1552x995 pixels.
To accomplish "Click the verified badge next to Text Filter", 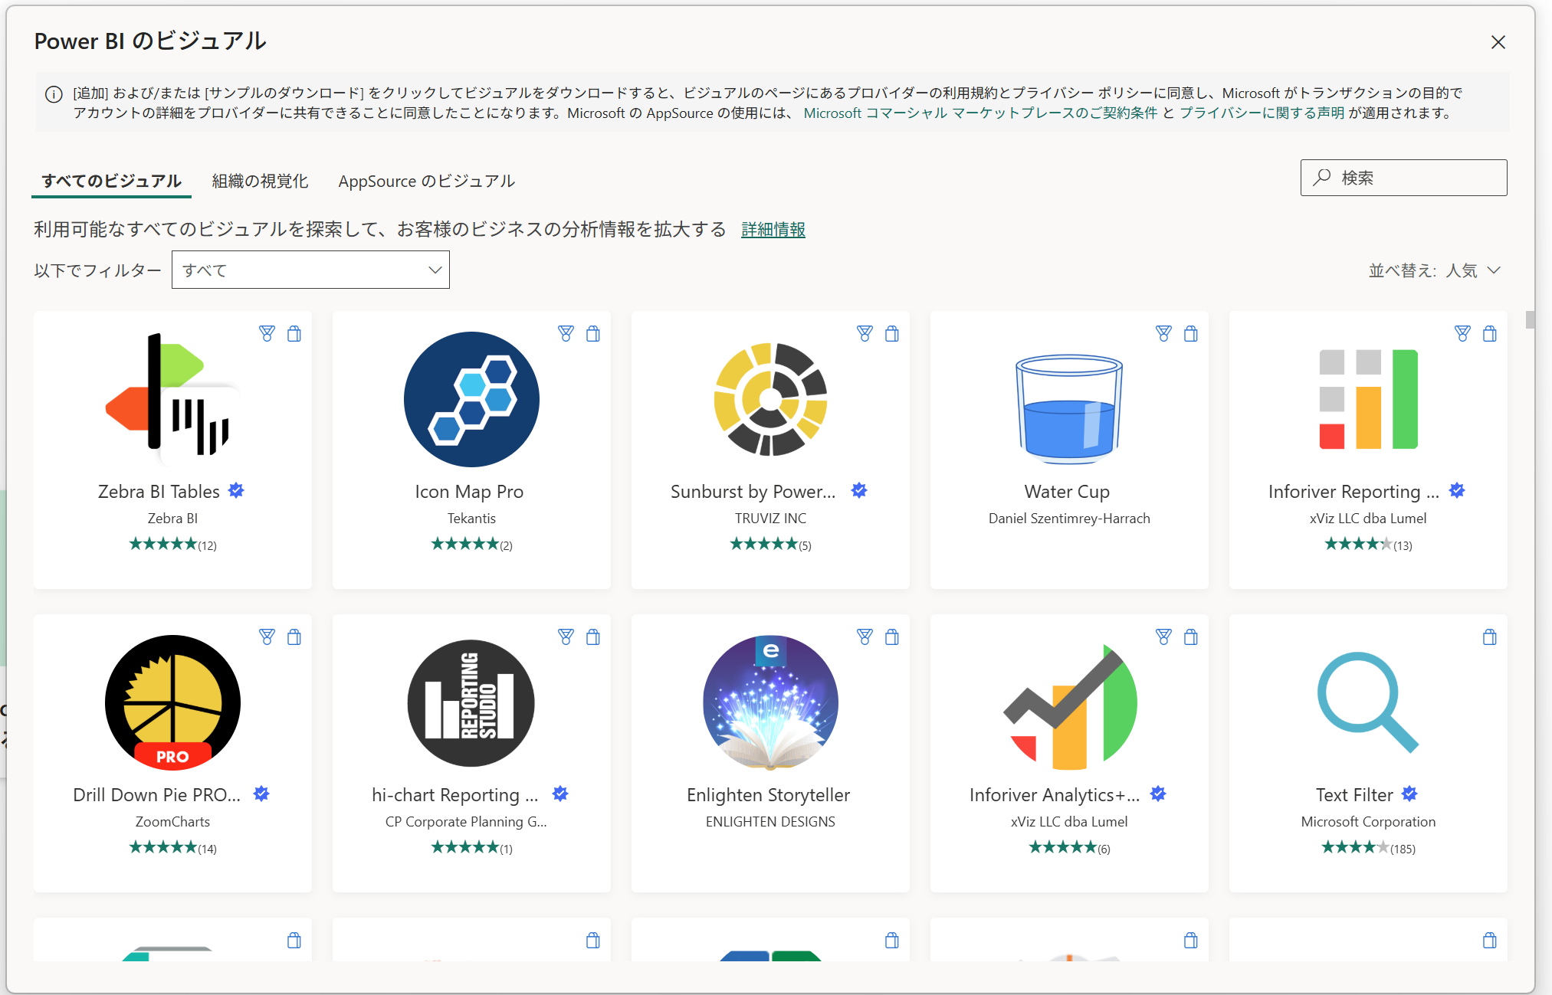I will [1409, 794].
